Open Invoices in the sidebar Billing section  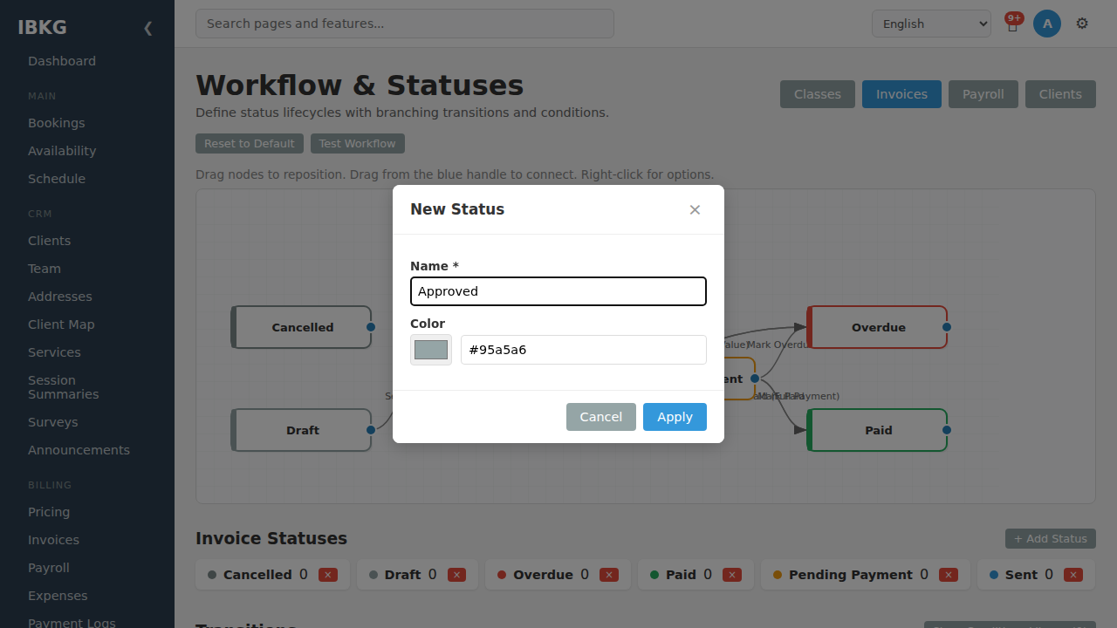coord(53,540)
